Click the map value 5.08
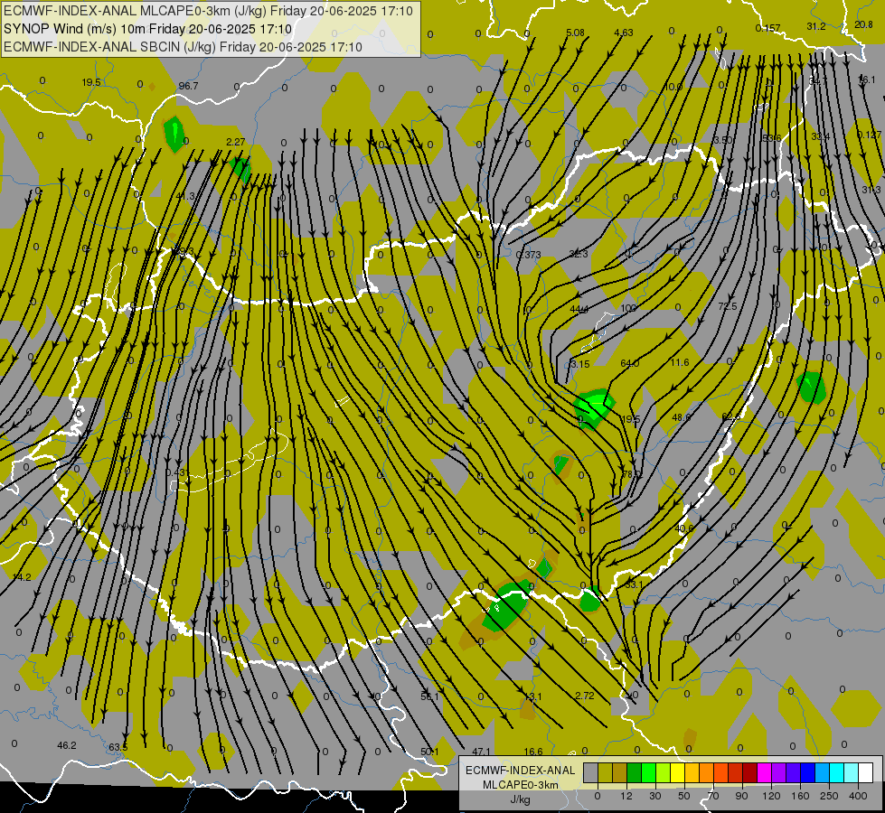 coord(575,33)
